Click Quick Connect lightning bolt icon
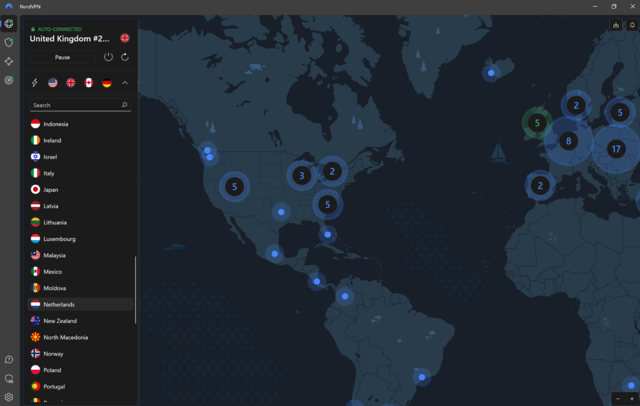This screenshot has height=406, width=640. tap(35, 83)
